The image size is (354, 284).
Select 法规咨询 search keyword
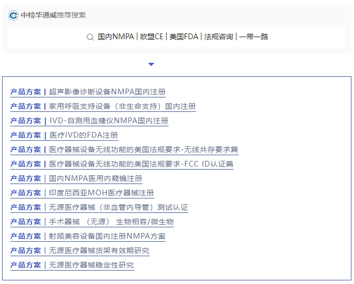click(x=218, y=37)
